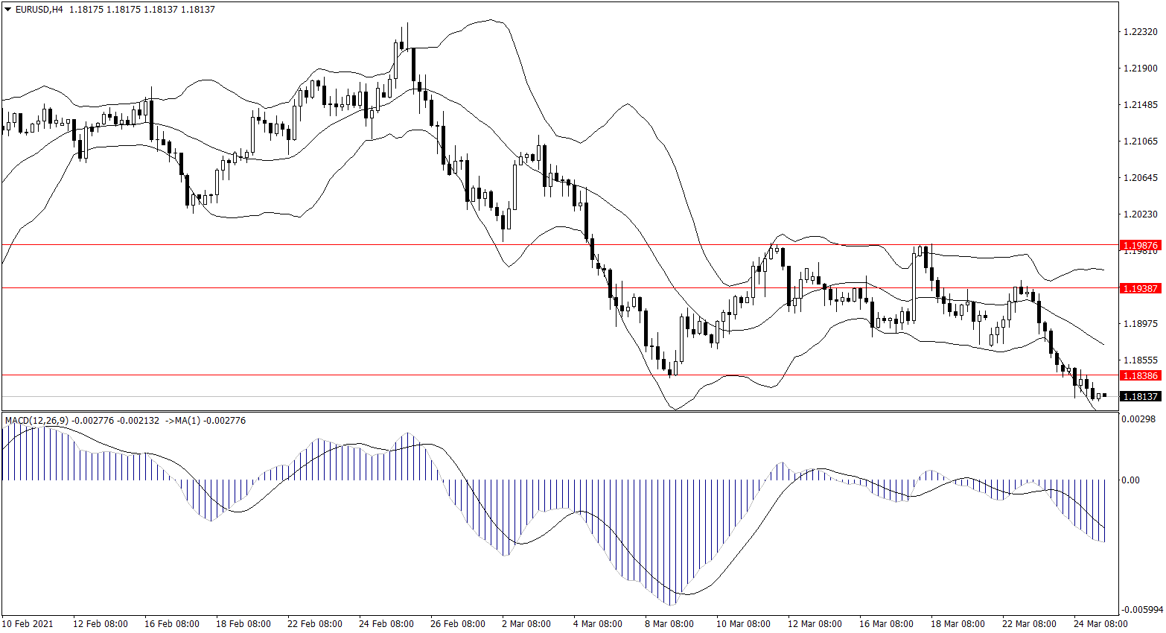Click the 10 Feb 2021 date label
The image size is (1166, 633).
click(28, 624)
